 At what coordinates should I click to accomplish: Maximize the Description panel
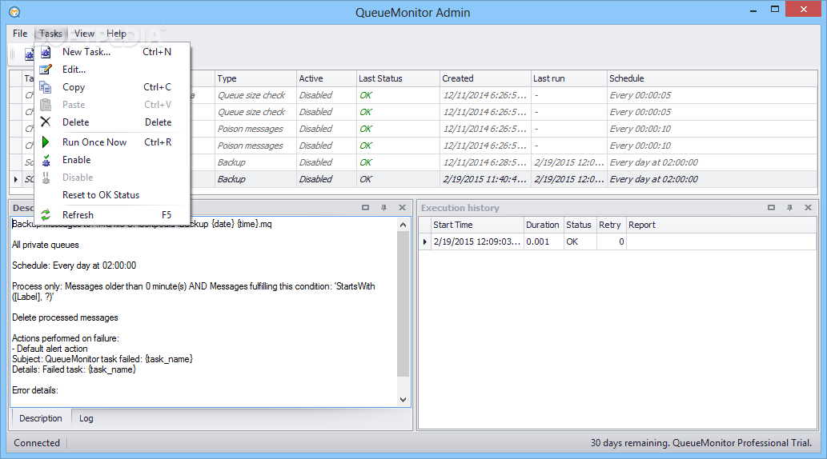pyautogui.click(x=366, y=208)
